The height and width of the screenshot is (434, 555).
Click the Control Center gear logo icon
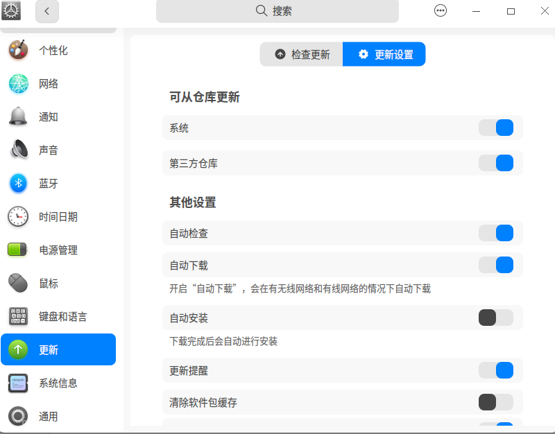tap(11, 10)
